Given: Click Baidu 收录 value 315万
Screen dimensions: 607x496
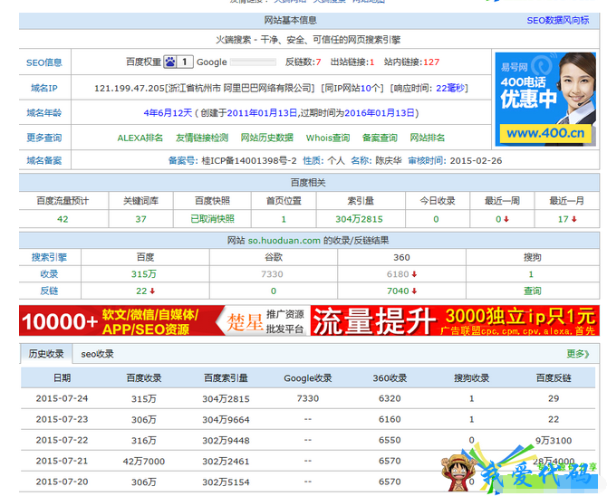Looking at the screenshot, I should coord(144,274).
